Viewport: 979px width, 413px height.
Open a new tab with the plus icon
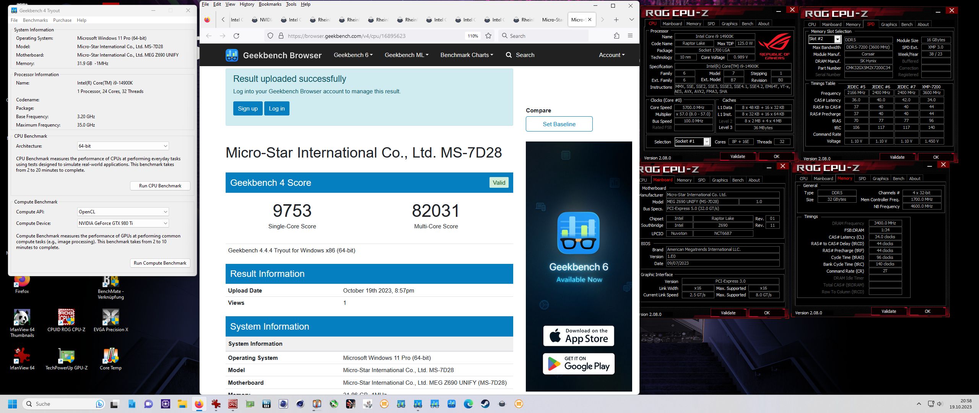pos(616,20)
